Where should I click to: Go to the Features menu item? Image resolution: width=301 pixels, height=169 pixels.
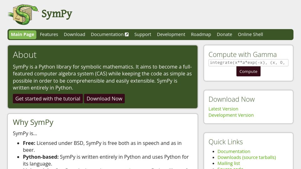[49, 34]
